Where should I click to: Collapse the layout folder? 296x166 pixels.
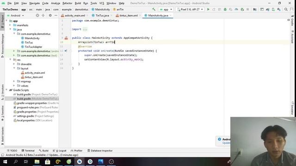14,68
